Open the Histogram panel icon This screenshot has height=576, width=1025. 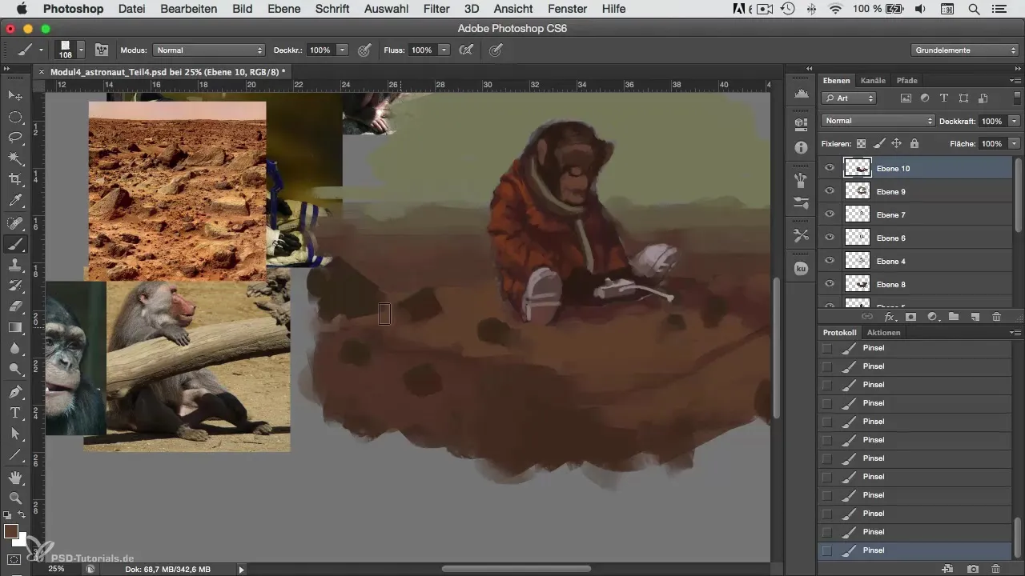(x=801, y=94)
